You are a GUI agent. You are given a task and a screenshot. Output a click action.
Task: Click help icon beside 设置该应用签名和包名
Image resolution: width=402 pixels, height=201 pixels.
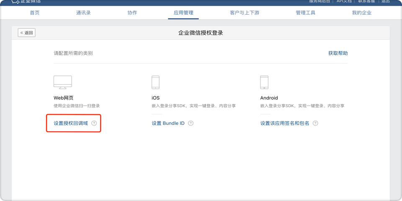point(315,123)
